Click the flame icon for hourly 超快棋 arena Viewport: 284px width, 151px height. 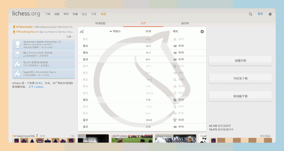[17, 64]
